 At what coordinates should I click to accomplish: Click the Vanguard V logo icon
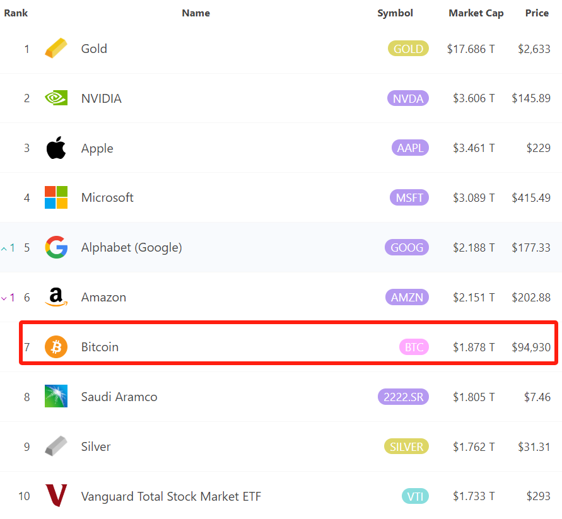56,496
